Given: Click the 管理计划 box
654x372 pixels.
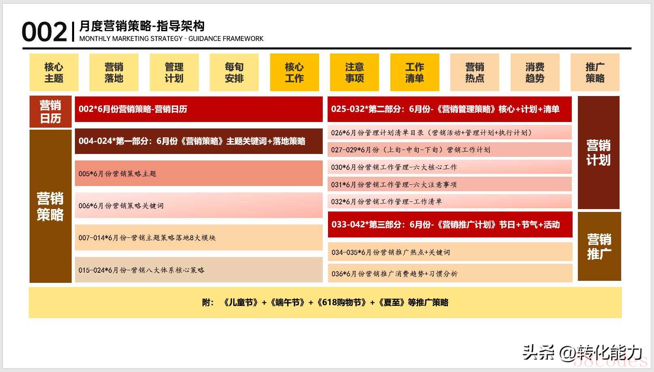Looking at the screenshot, I should pos(174,72).
